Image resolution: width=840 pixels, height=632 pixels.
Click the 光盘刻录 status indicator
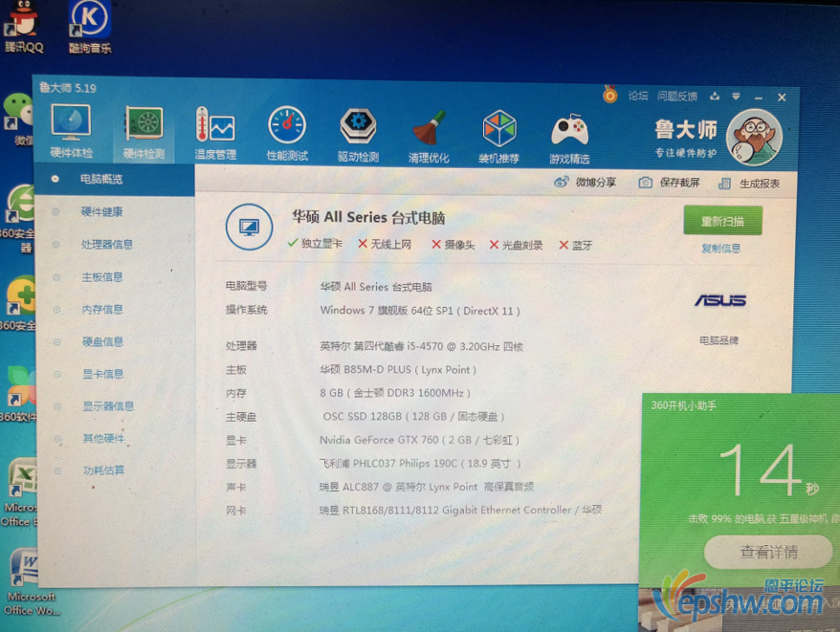(516, 246)
